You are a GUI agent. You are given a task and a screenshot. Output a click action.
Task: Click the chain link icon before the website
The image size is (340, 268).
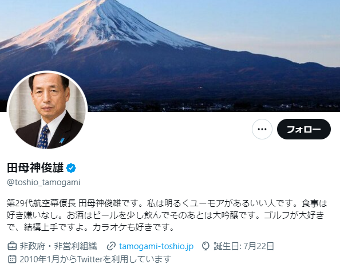(111, 246)
